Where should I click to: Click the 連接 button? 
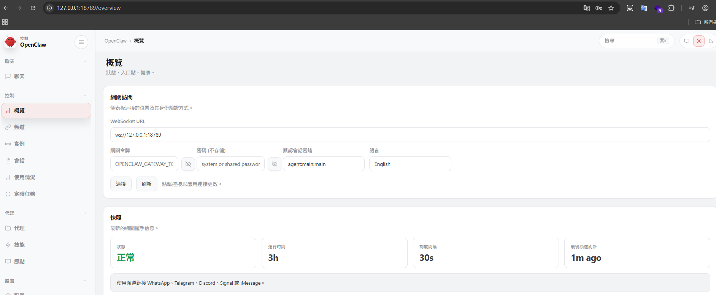pyautogui.click(x=121, y=184)
